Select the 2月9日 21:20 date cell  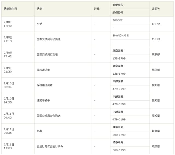click(18, 70)
